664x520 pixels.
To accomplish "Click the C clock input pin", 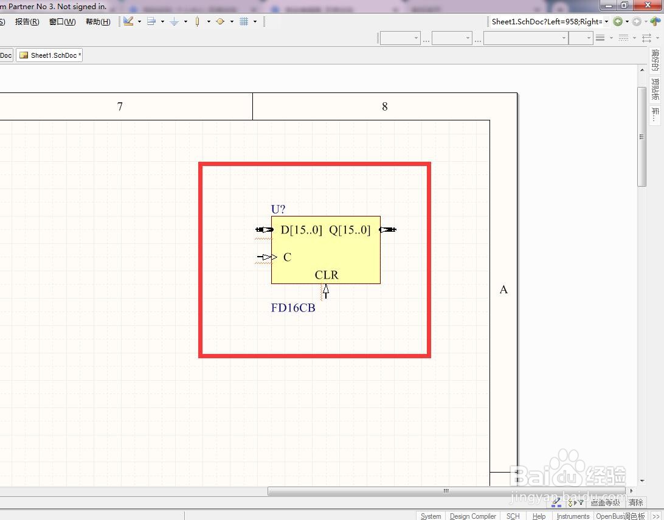I will (267, 257).
